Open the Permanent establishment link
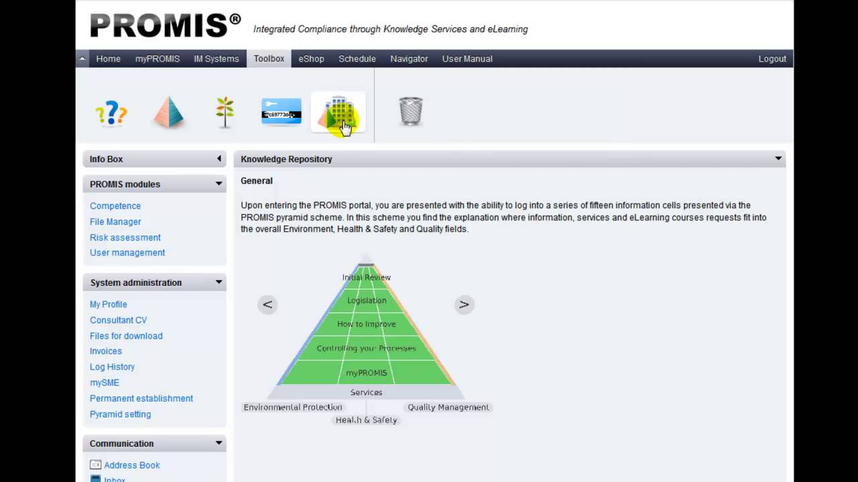Image resolution: width=858 pixels, height=482 pixels. 141,398
